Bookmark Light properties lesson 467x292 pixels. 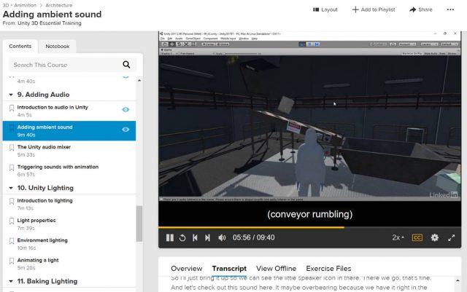point(12,221)
